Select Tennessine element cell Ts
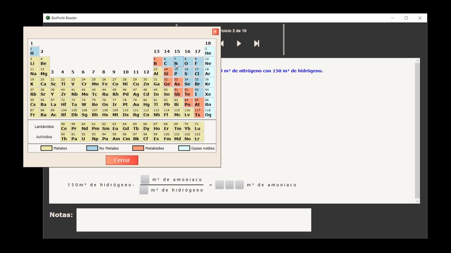Viewport: 451px width, 253px height. pos(199,112)
